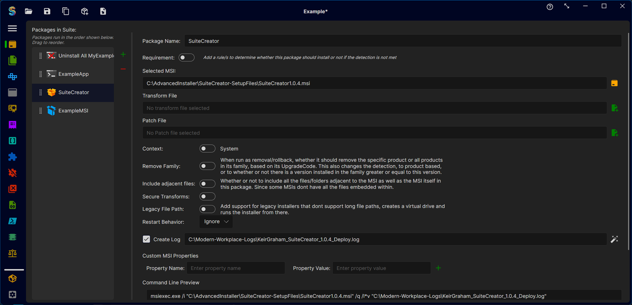Select the green chip sidebar icon
Viewport: 632px width, 305px height.
pyautogui.click(x=12, y=237)
